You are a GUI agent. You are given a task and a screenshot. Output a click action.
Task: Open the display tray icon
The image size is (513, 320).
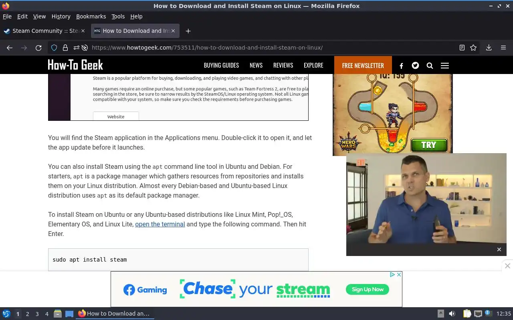click(478, 314)
